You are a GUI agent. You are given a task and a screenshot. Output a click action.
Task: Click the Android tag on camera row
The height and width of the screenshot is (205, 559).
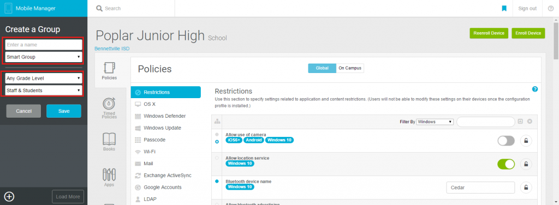pos(254,140)
